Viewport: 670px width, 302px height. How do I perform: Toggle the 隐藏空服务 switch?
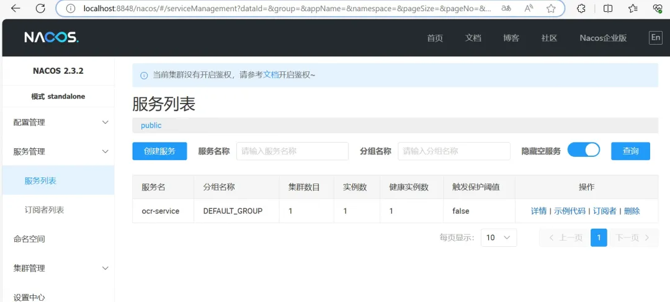584,150
